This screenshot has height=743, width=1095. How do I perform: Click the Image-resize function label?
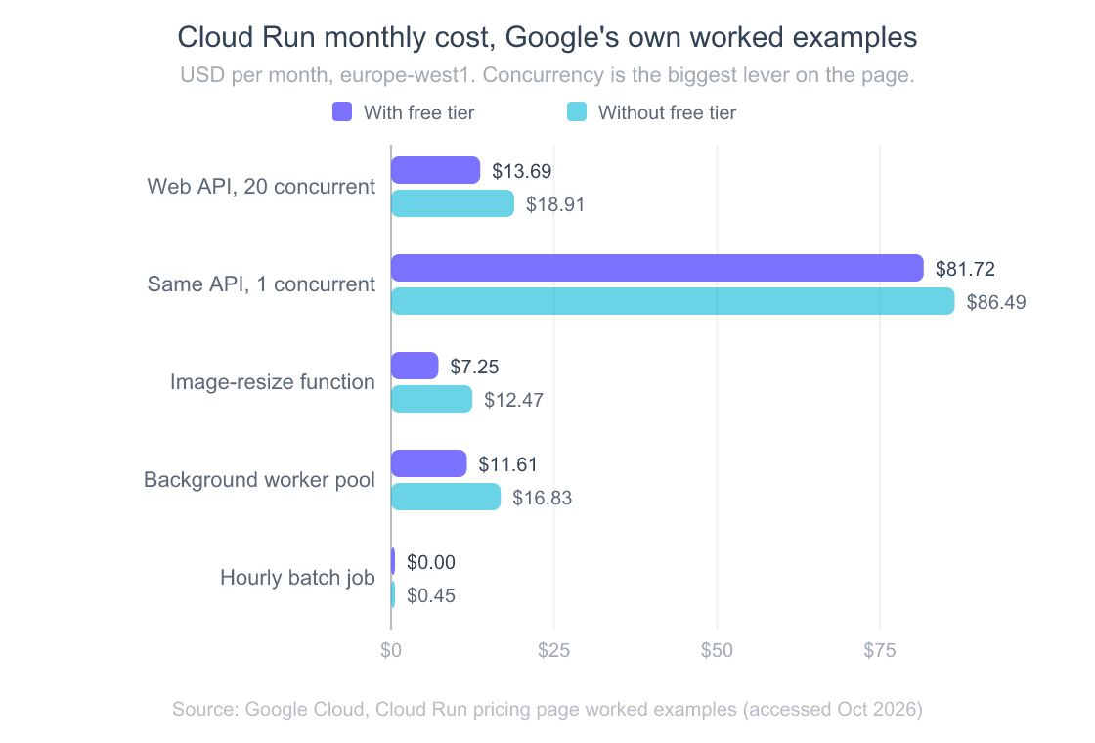pos(273,382)
